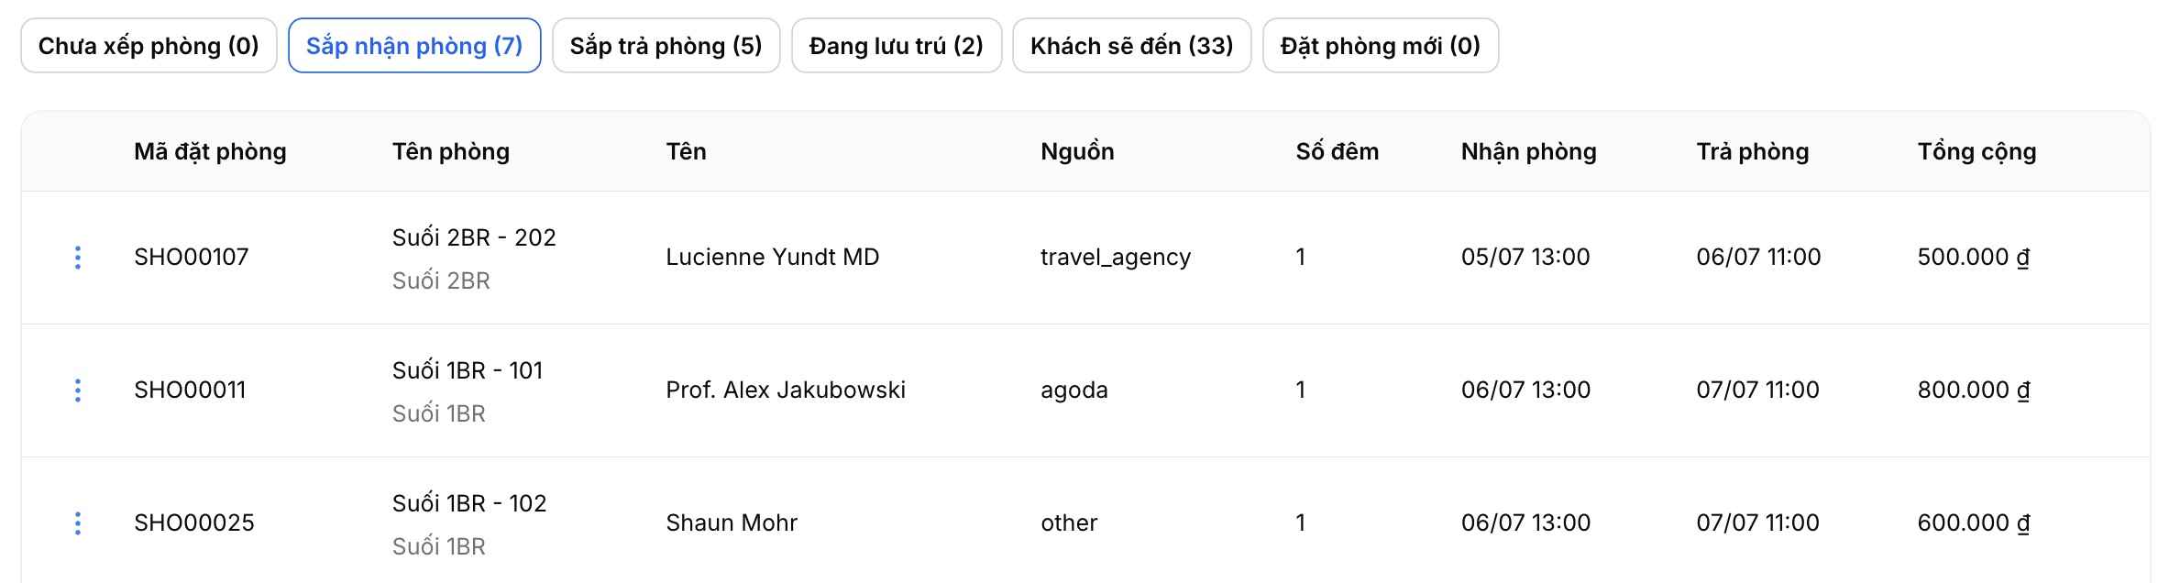Show the Đang lưu trú (2) tab
Viewport: 2169px width, 583px height.
[897, 46]
